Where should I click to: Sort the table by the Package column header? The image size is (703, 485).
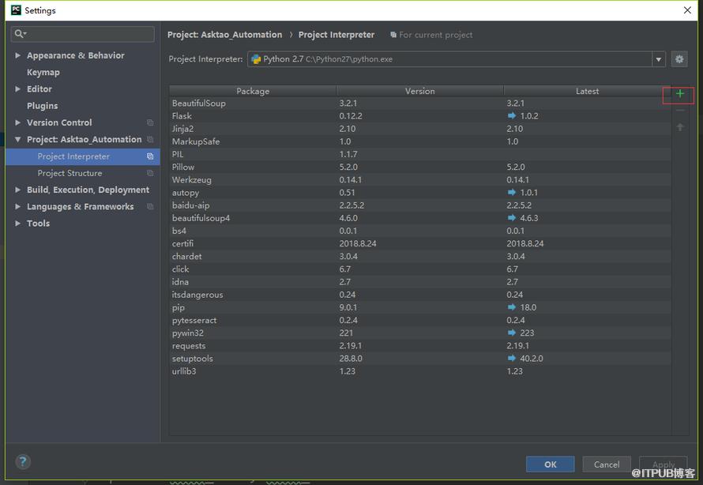tap(253, 91)
